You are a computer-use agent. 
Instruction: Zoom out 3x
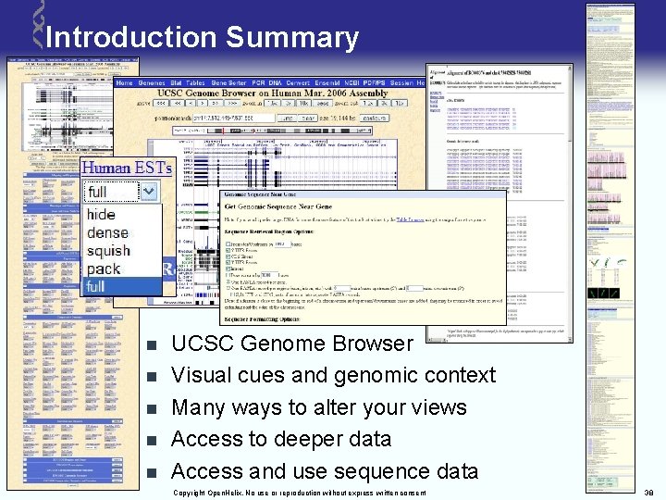[x=384, y=104]
